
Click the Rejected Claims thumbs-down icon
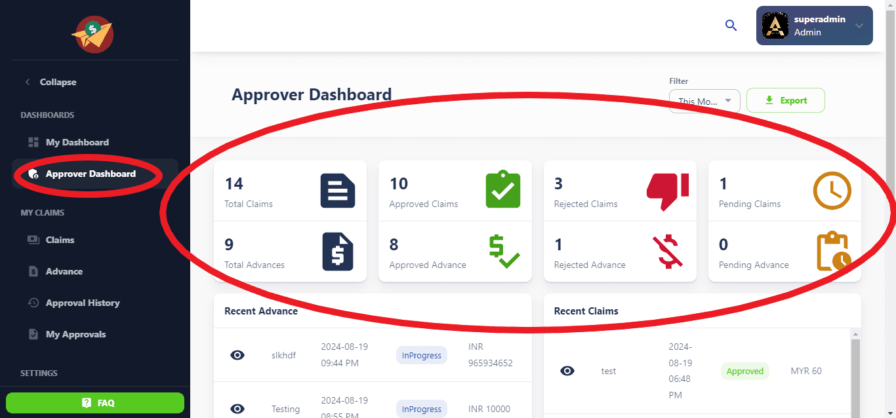[x=668, y=191]
